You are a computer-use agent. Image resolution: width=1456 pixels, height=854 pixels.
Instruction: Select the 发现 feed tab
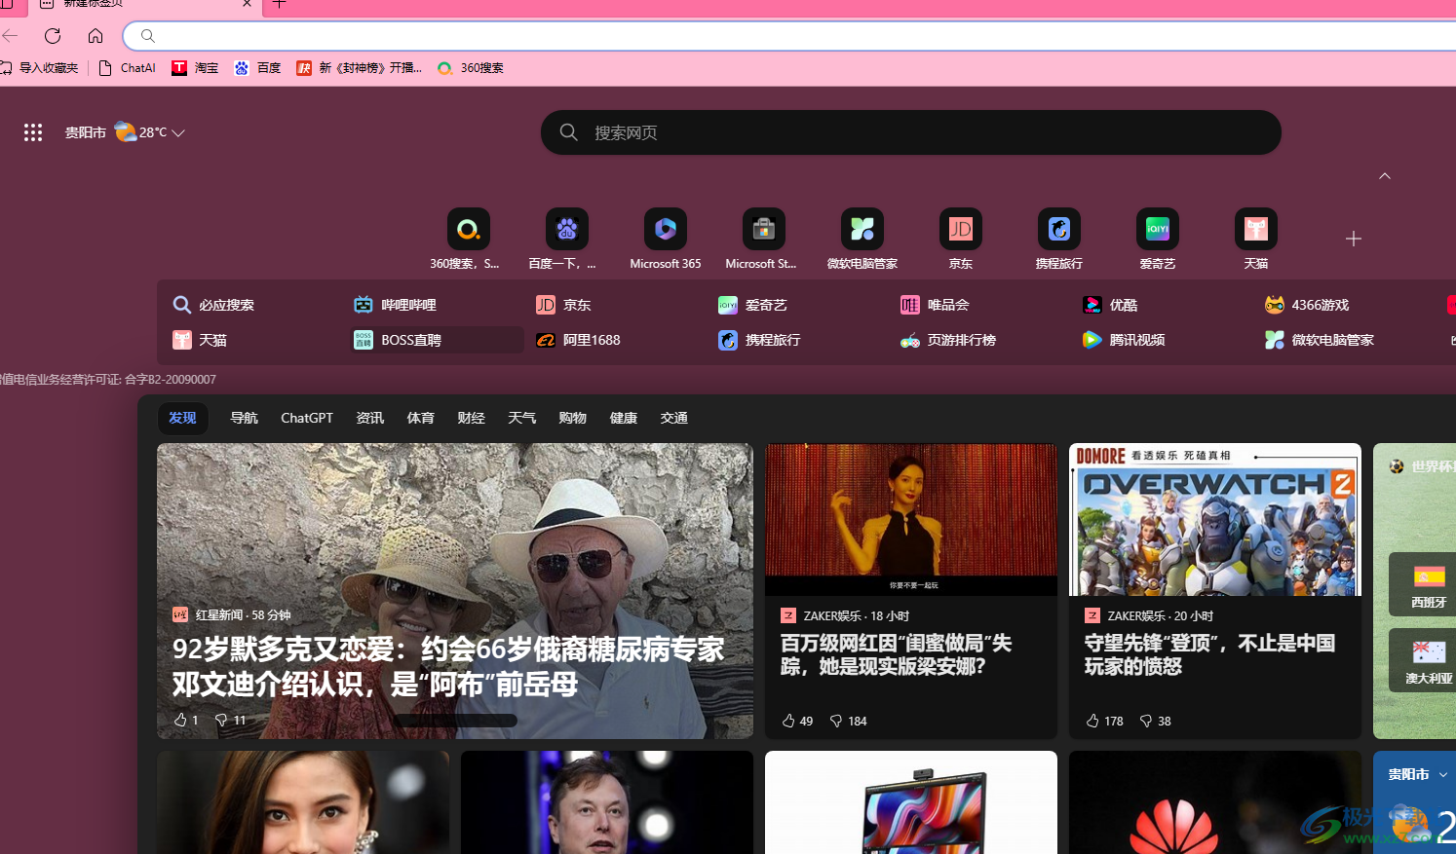(x=182, y=418)
